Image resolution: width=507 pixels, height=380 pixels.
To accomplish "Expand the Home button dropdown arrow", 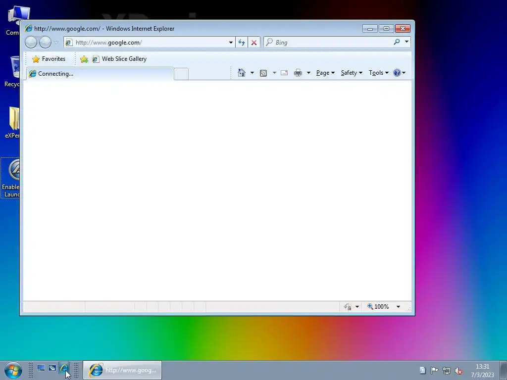I will point(252,73).
